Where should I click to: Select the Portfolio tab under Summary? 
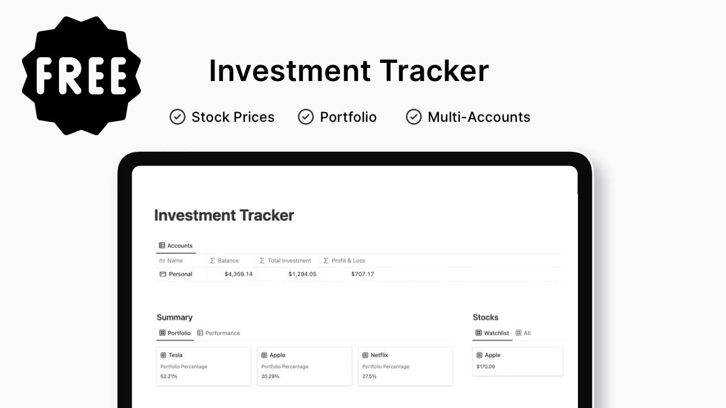pyautogui.click(x=175, y=333)
